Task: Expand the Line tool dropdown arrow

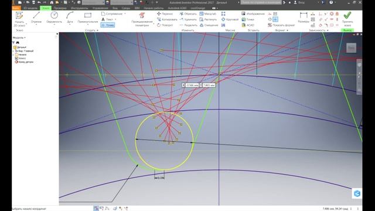Action: point(36,25)
